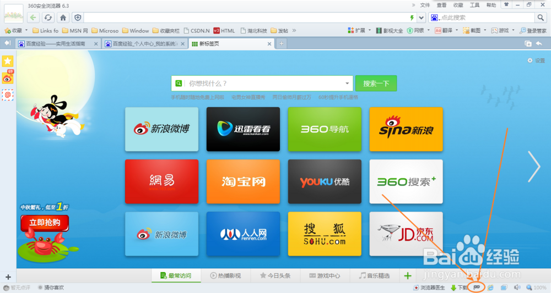Open the 查看 menu
The width and height of the screenshot is (551, 293).
tap(441, 5)
